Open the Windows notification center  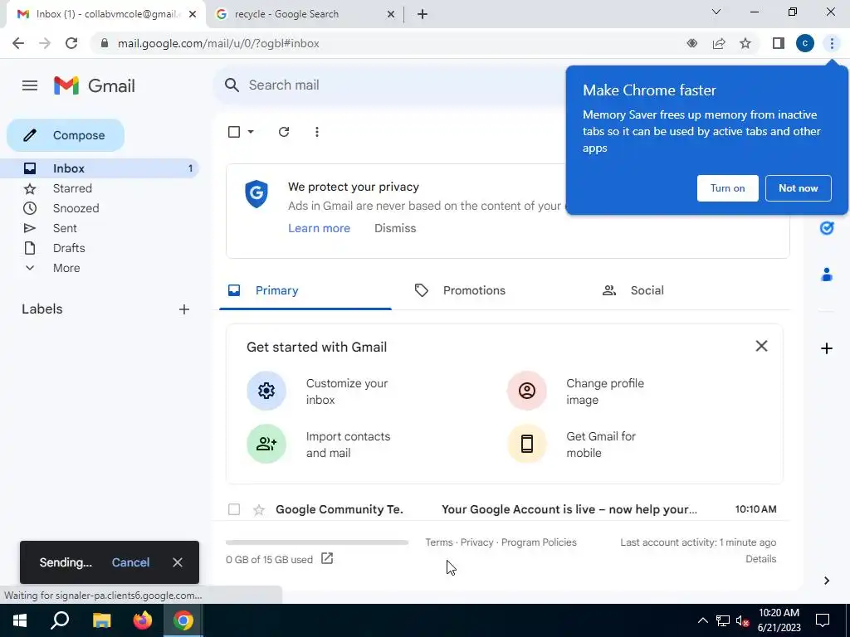pos(823,620)
